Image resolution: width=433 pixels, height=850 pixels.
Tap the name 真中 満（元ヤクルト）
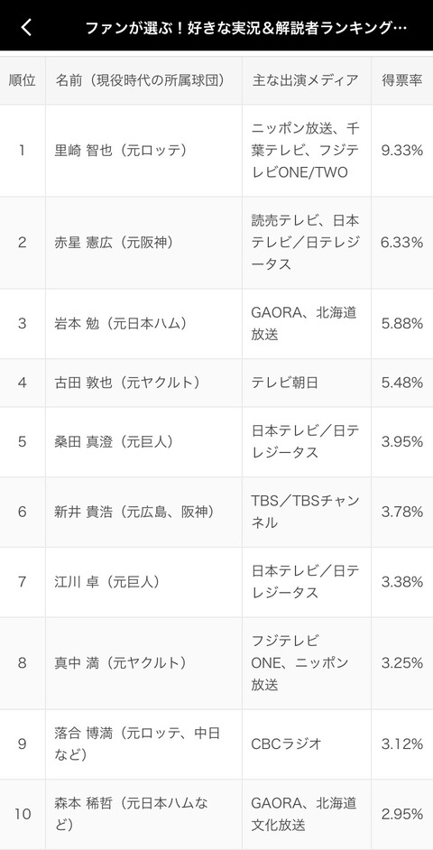coord(121,662)
